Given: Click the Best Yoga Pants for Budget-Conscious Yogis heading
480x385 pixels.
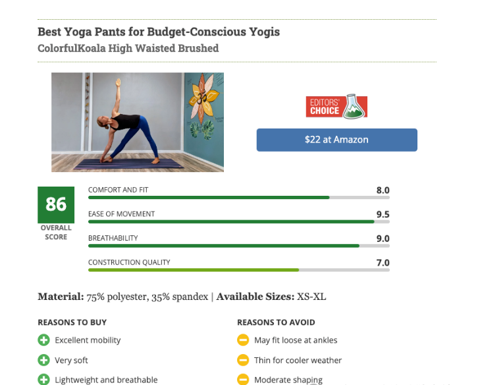Looking at the screenshot, I should point(158,32).
